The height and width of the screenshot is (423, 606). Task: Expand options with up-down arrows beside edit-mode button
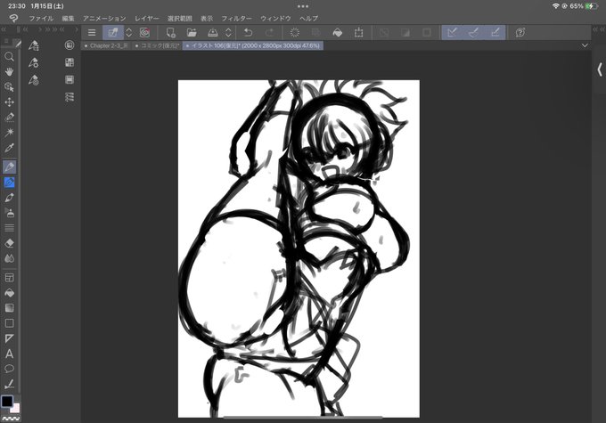[x=129, y=32]
